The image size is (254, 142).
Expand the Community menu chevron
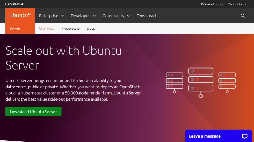point(128,16)
